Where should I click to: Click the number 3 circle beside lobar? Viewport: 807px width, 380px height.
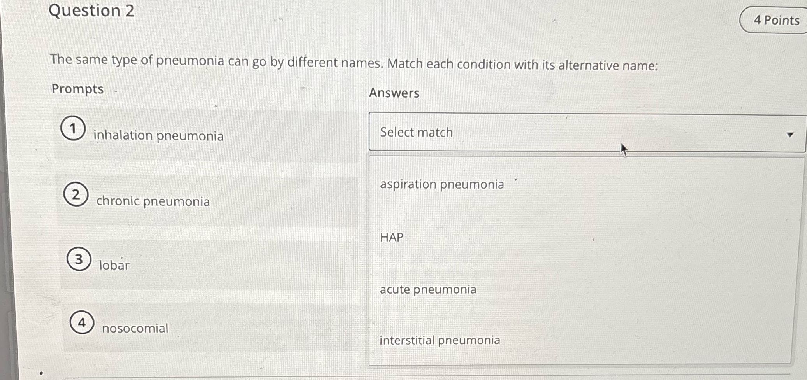tap(80, 259)
